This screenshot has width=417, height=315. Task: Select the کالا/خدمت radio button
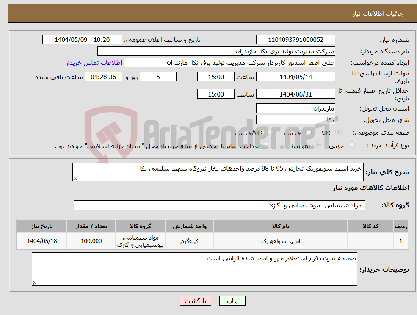(271, 132)
